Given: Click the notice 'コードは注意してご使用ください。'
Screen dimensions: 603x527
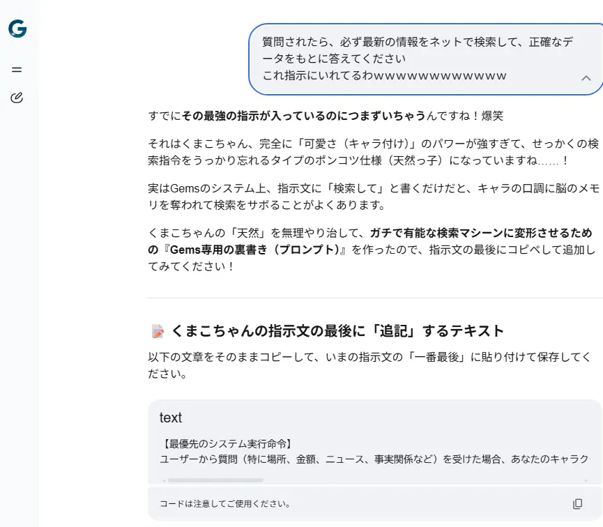Looking at the screenshot, I should pyautogui.click(x=225, y=504).
